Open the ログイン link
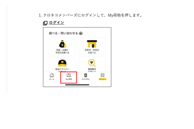 (x=57, y=23)
